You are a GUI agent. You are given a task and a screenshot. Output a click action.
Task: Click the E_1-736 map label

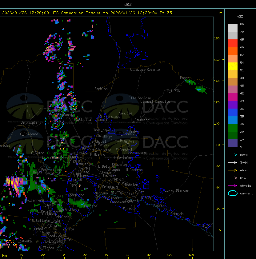[173, 91]
